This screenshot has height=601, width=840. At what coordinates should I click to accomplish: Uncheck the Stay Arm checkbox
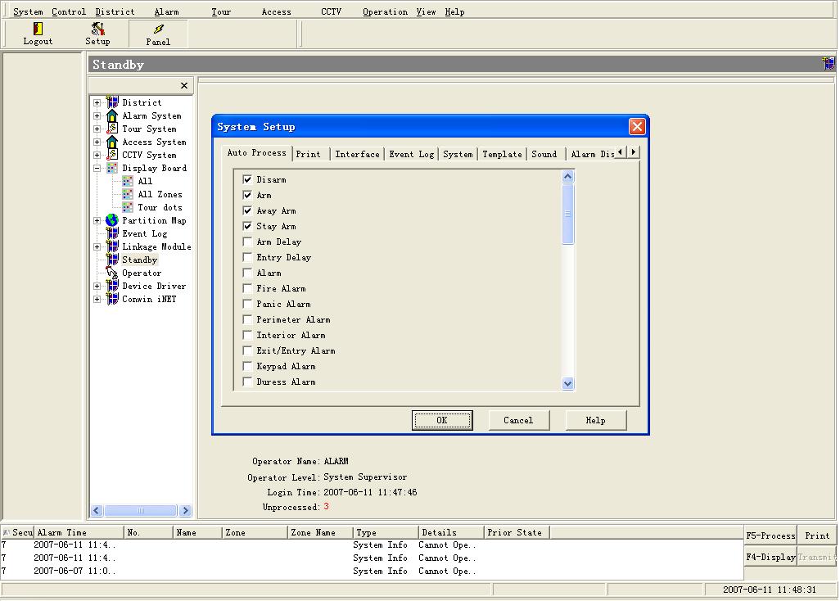pyautogui.click(x=247, y=226)
